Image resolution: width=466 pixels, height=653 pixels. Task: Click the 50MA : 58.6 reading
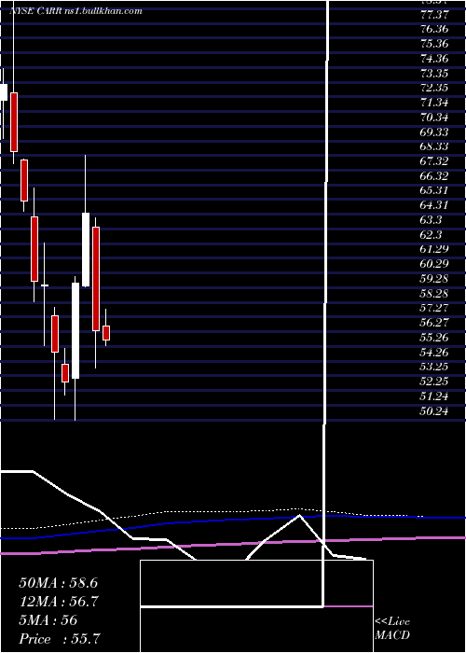(58, 583)
